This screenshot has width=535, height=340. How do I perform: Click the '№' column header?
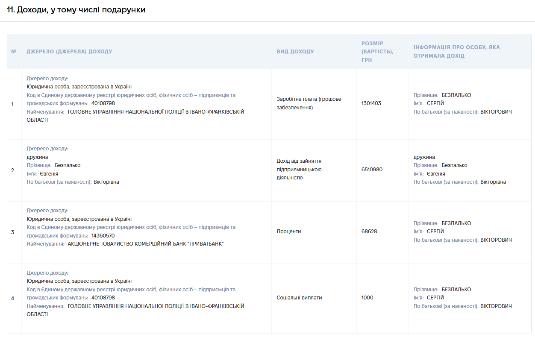coord(14,52)
